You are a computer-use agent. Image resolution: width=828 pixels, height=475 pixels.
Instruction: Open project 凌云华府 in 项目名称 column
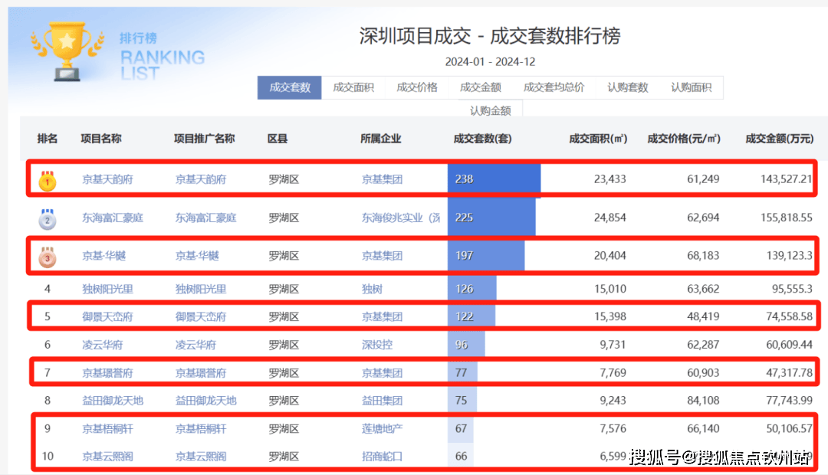[103, 346]
